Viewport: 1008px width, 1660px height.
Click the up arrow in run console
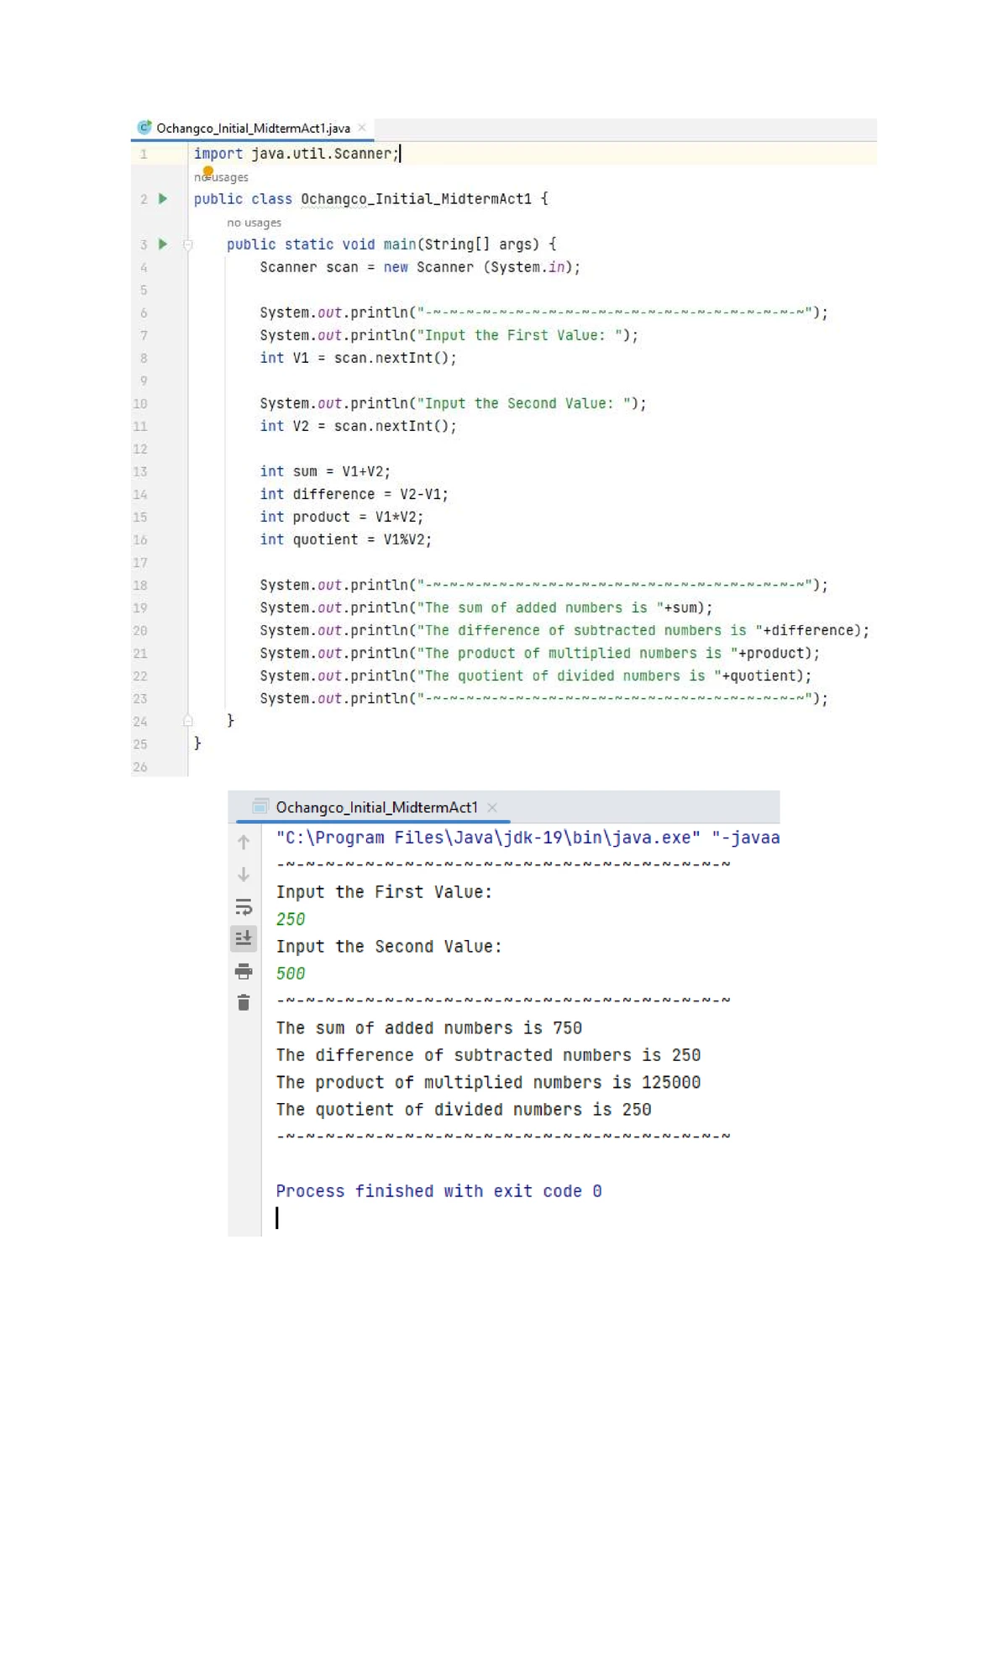click(x=244, y=842)
